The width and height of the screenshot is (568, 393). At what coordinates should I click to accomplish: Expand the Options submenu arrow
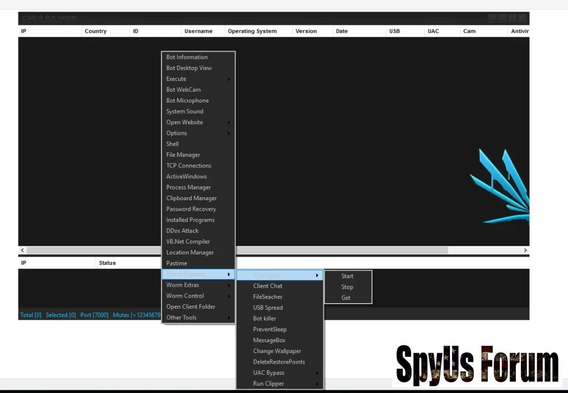pos(229,134)
